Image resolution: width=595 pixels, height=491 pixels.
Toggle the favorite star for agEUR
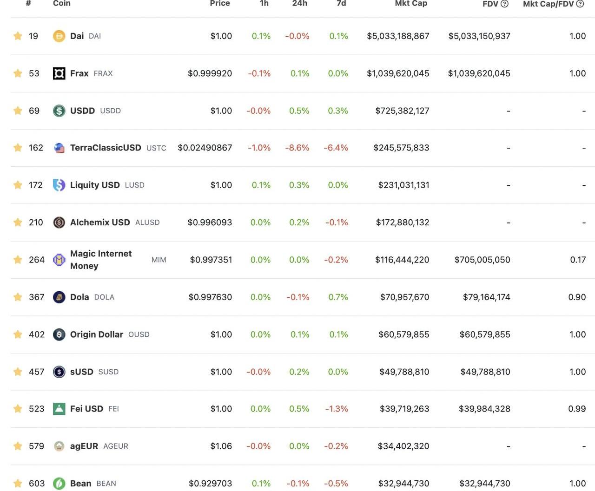[x=18, y=446]
